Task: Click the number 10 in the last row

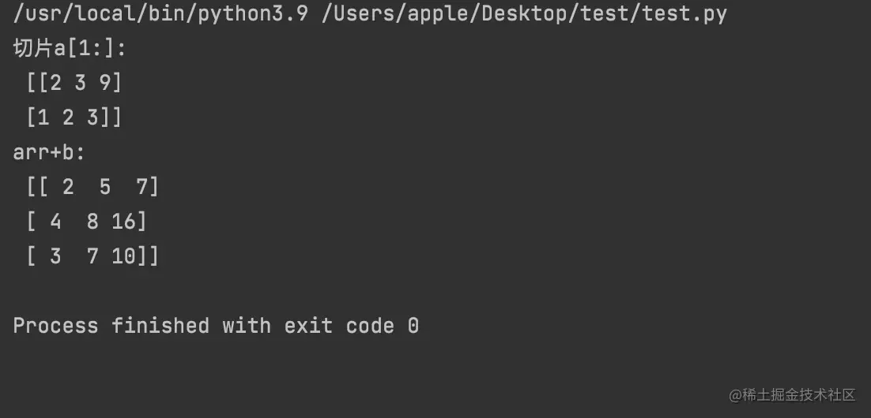Action: pyautogui.click(x=124, y=256)
